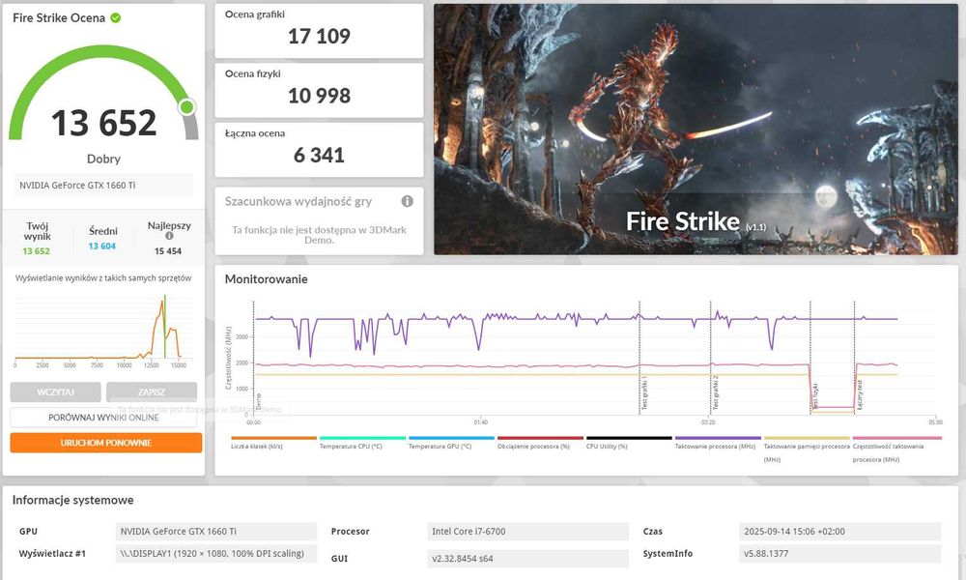Click the SystemInfo version v5.88.1377

(840, 554)
